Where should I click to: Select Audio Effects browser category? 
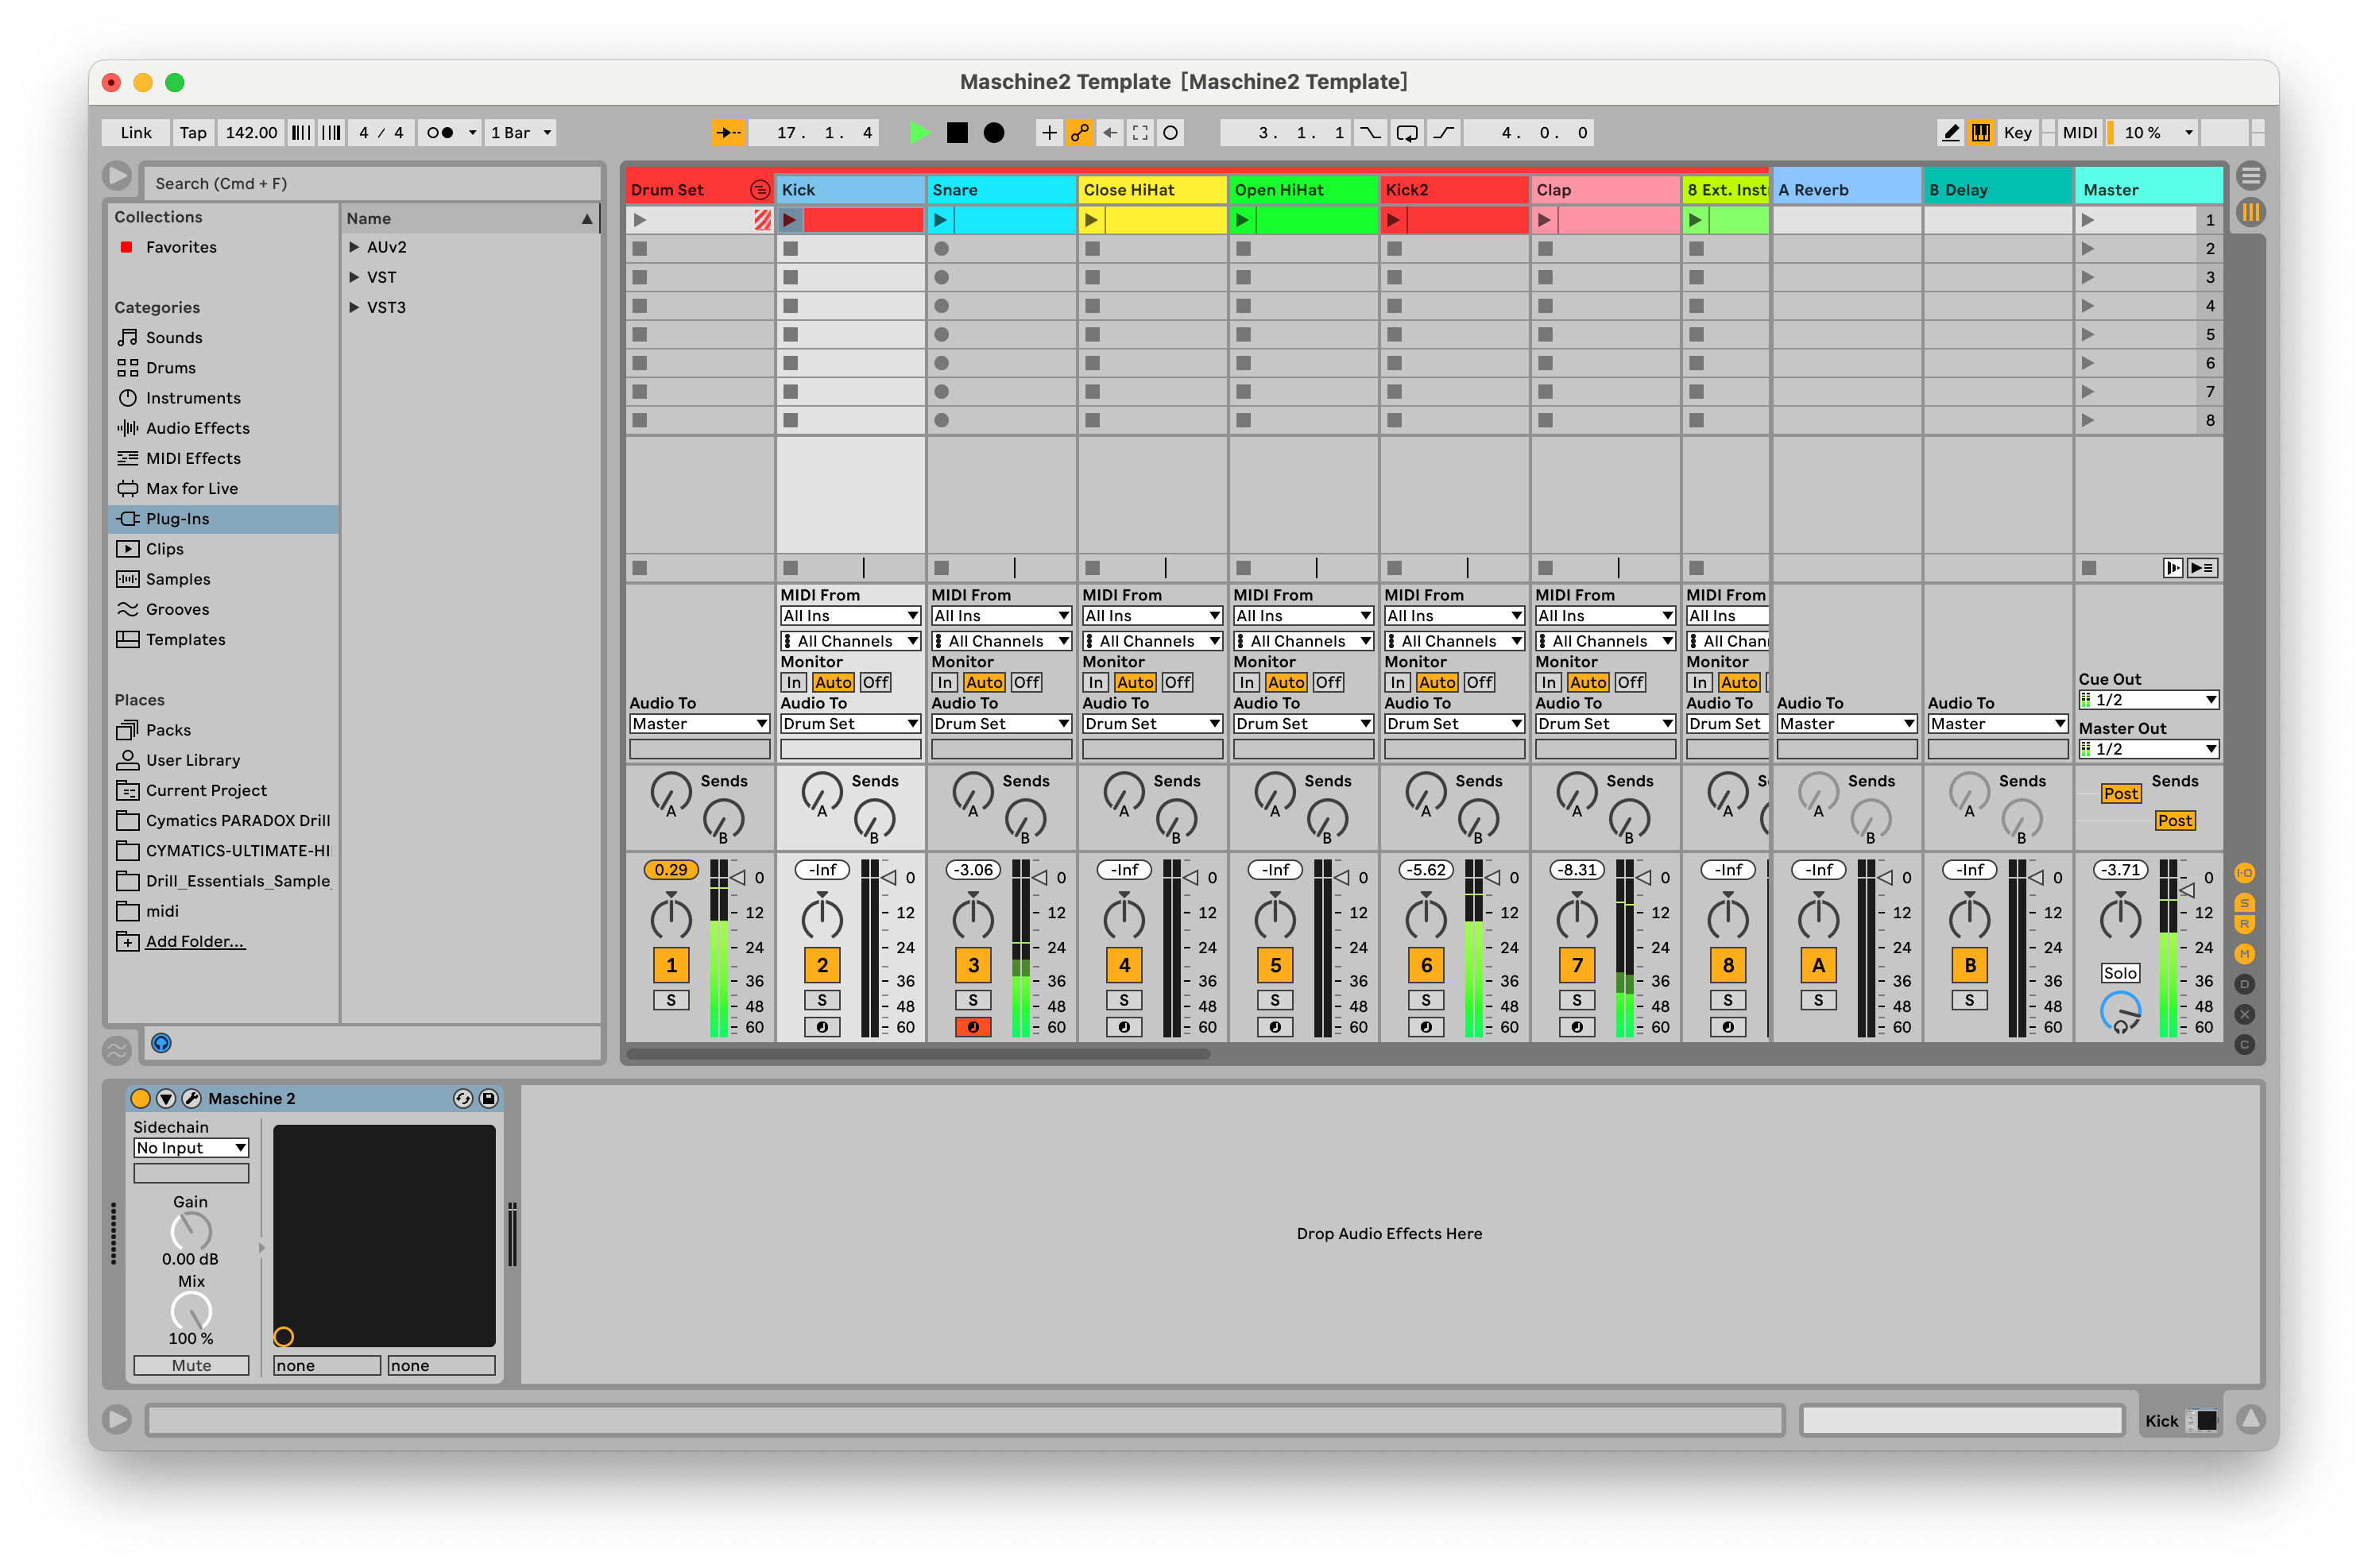[x=197, y=428]
